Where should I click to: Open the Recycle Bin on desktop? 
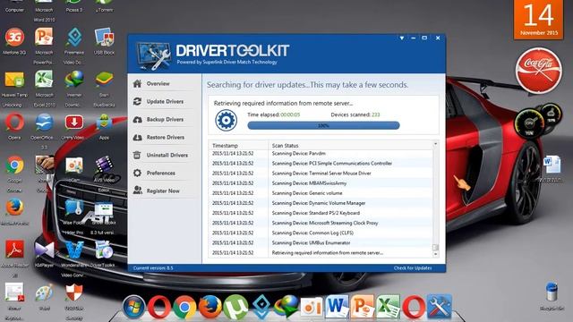552,296
